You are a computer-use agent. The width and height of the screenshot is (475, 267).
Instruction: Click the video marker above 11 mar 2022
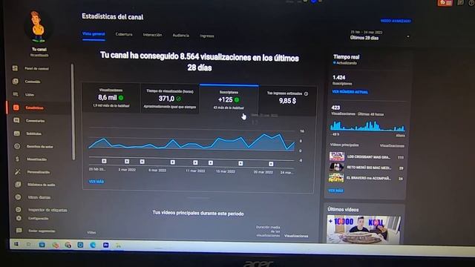click(x=195, y=162)
